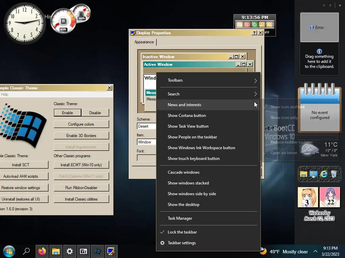The width and height of the screenshot is (345, 258).
Task: Open Internet Explorer in launcher gadget
Action: click(324, 174)
